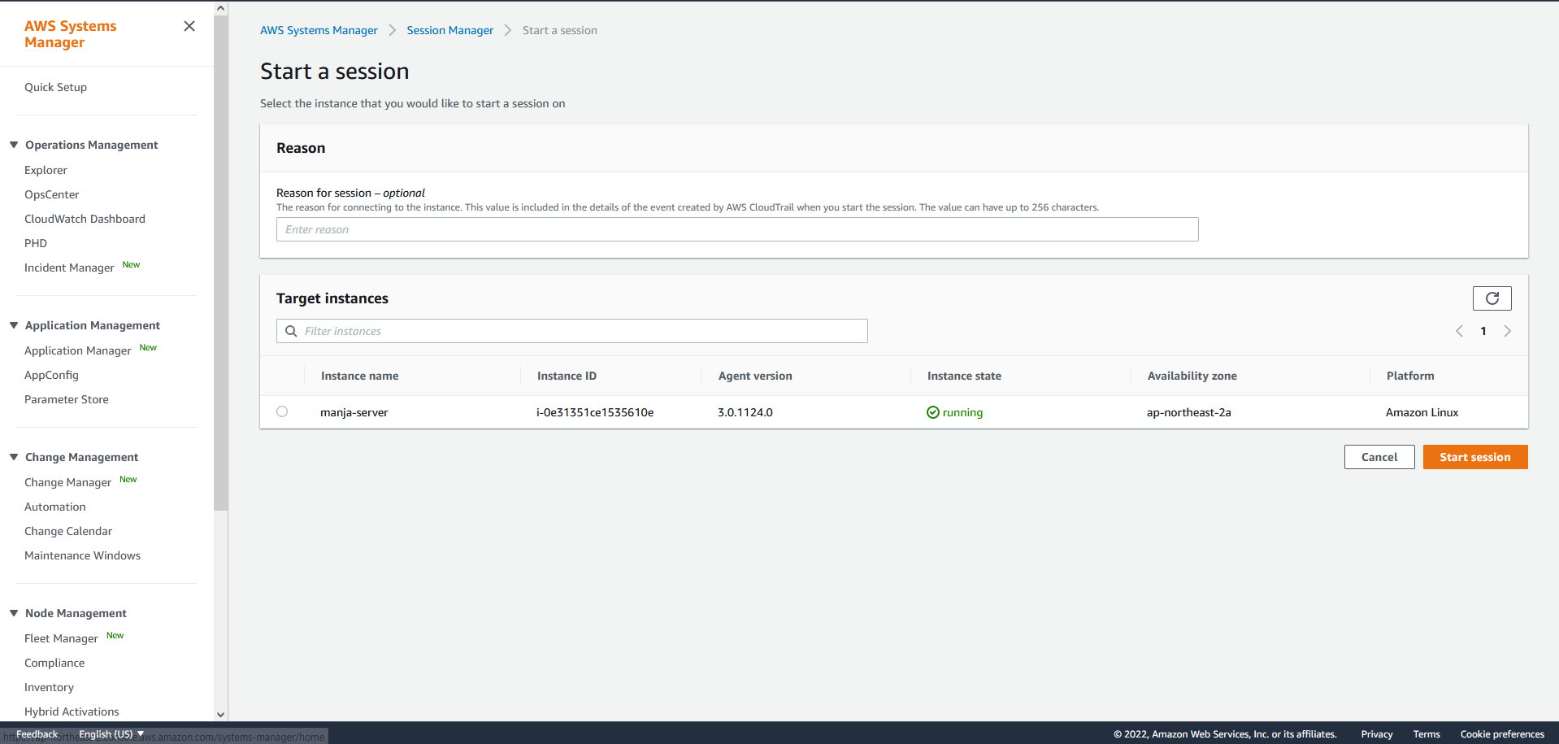Go to AWS Systems Manager breadcrumb
The image size is (1559, 744).
coord(319,30)
